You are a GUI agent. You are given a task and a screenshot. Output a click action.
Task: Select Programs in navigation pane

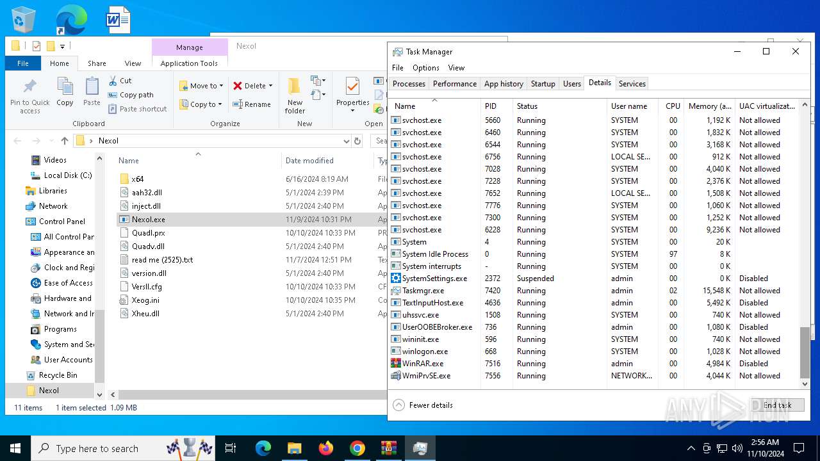(60, 329)
